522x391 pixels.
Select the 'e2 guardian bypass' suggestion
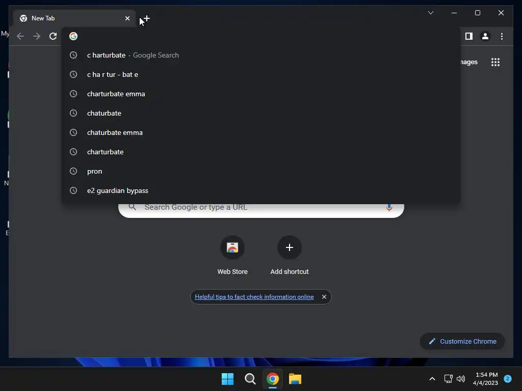tap(261, 190)
